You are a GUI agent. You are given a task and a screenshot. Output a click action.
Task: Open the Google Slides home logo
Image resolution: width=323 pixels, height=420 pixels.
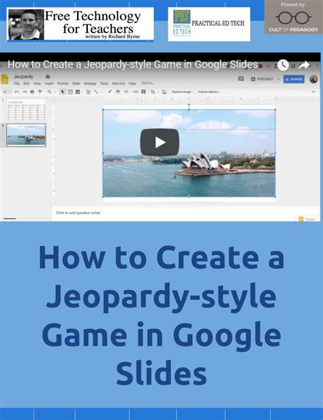tap(5, 79)
